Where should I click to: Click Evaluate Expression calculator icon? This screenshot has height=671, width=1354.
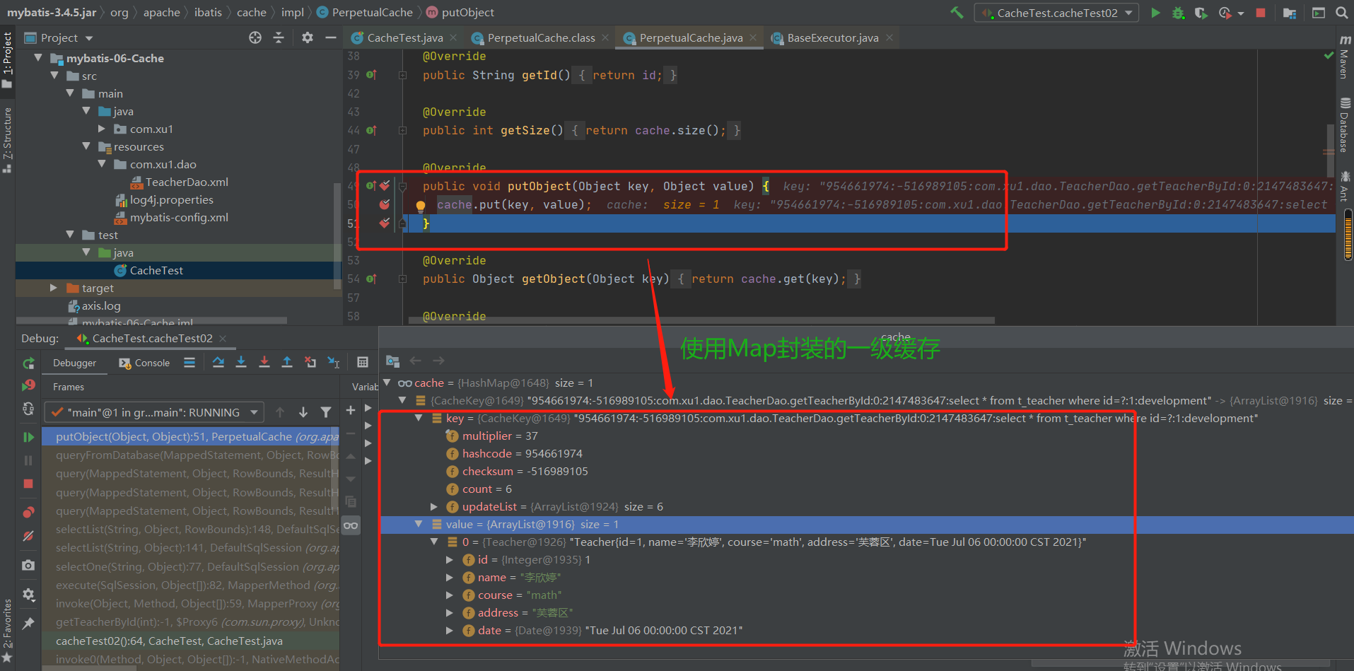point(363,362)
